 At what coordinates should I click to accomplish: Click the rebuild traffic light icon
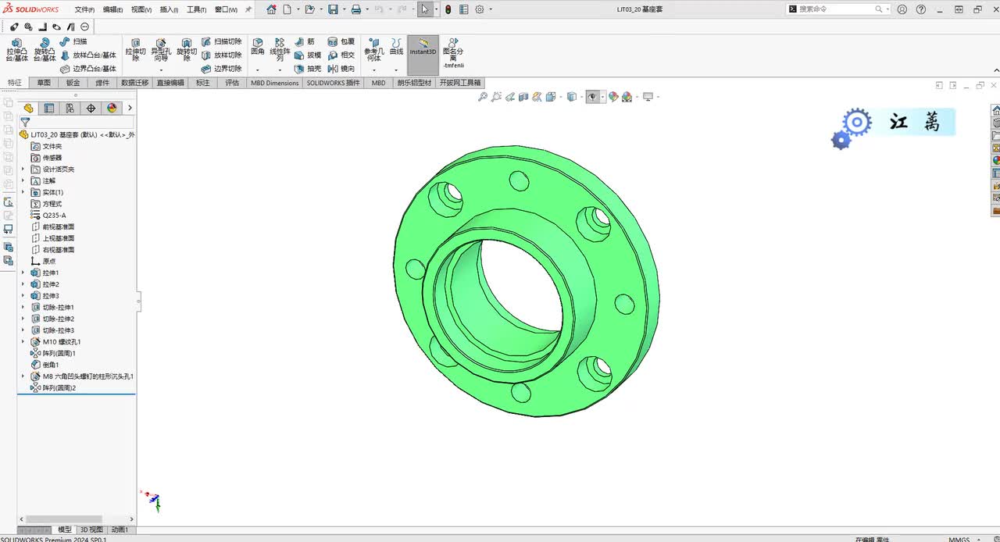coord(448,9)
